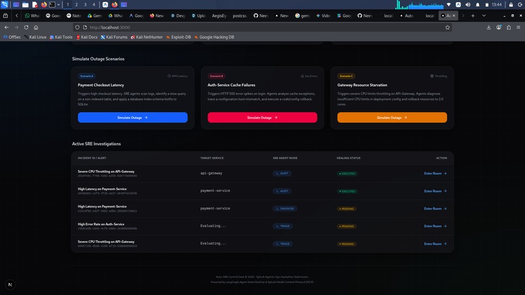Open the Next.js dev tools indicator
The height and width of the screenshot is (295, 525).
pyautogui.click(x=10, y=285)
